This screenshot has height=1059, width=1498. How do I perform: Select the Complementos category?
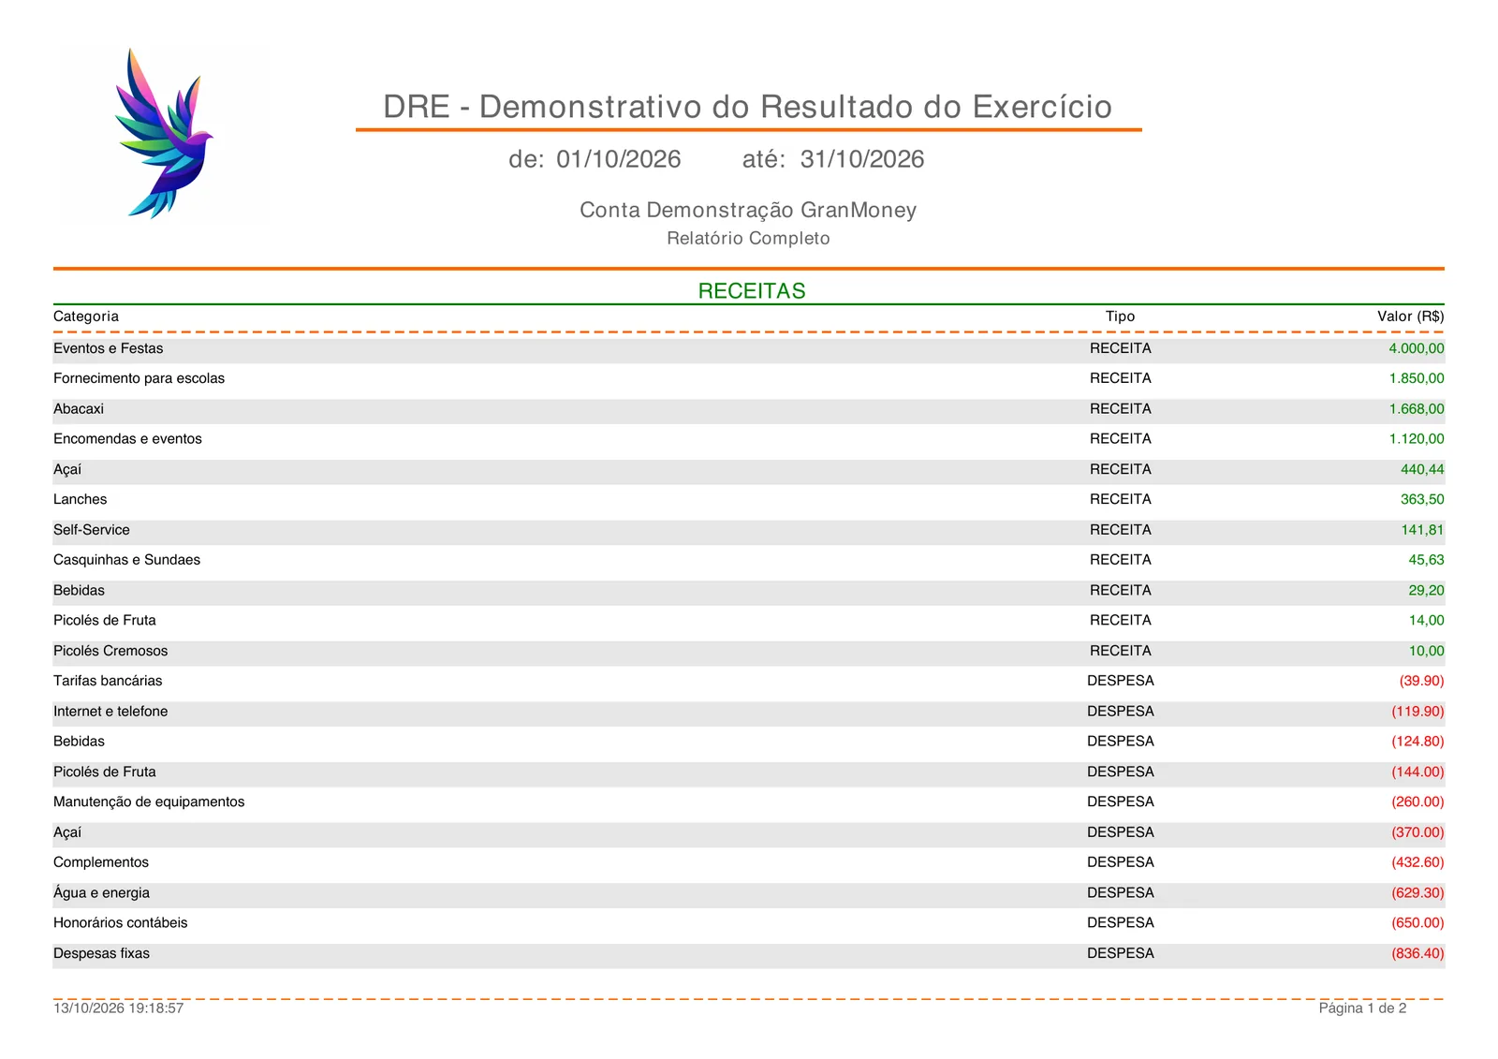tap(101, 862)
